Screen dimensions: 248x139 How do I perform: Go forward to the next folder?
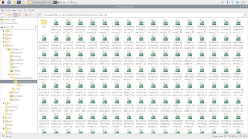(x=35, y=15)
